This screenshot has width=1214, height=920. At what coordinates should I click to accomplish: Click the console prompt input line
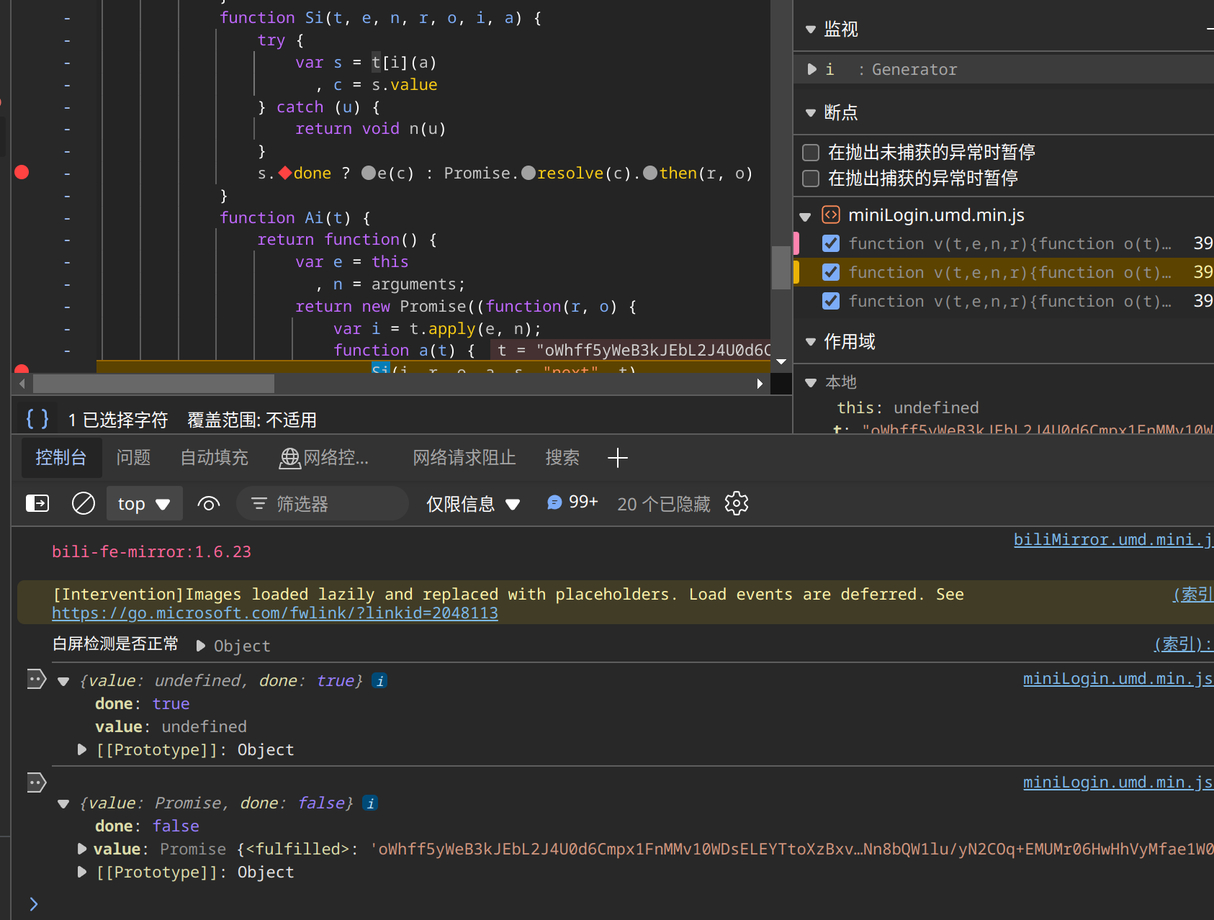(x=619, y=904)
